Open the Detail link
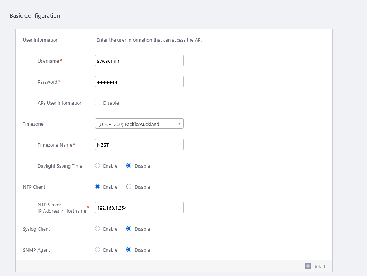 [x=319, y=266]
